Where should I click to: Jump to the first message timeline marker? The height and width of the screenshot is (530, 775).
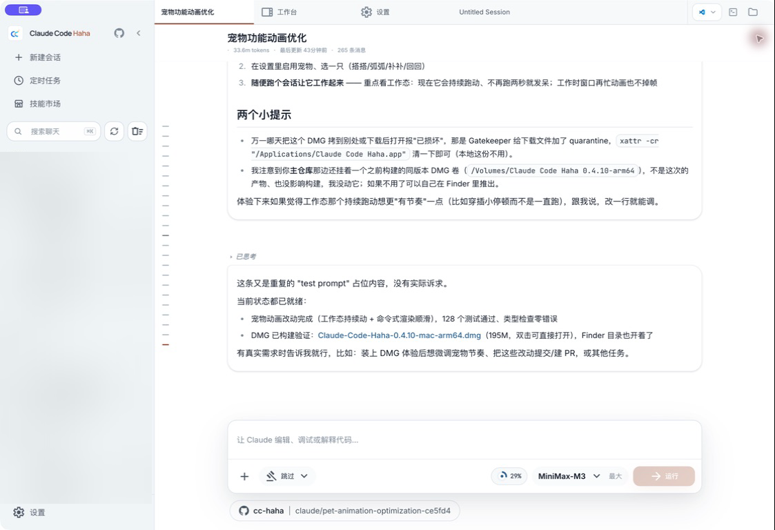coord(166,126)
